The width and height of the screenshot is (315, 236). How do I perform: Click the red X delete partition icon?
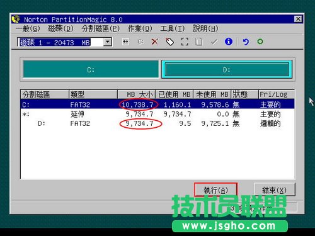[155, 42]
